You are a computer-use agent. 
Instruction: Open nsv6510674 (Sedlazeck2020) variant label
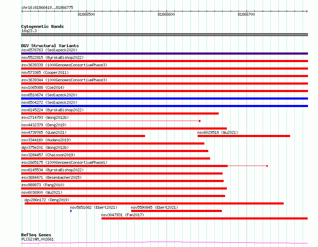(49, 95)
